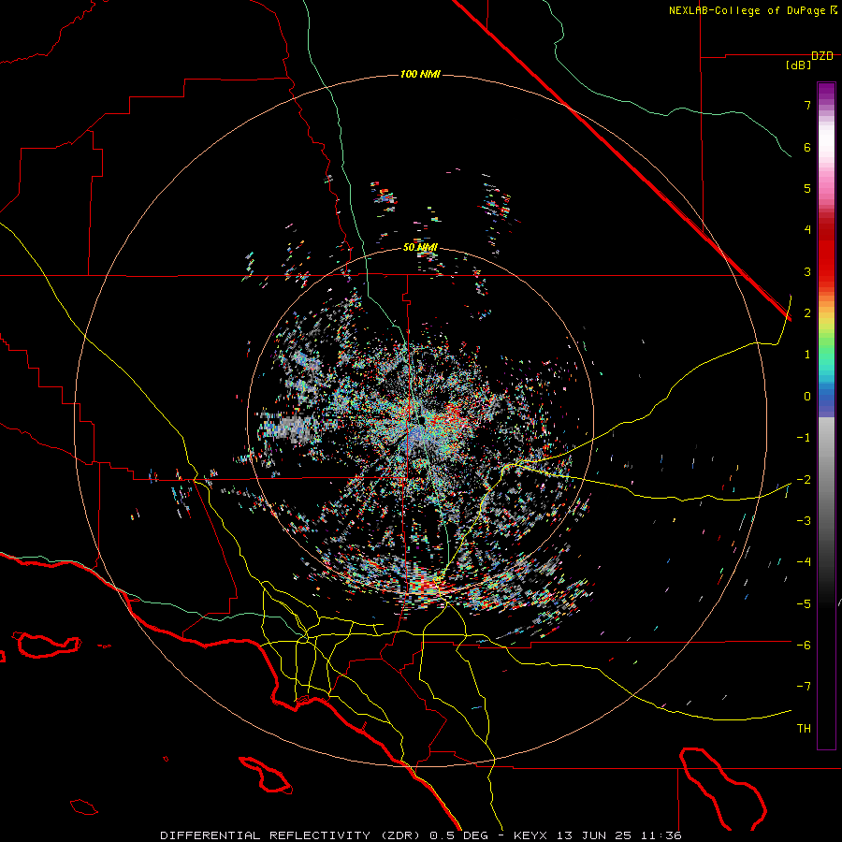The image size is (842, 842).
Task: Click the purple top segment of the color bar
Action: tap(826, 92)
